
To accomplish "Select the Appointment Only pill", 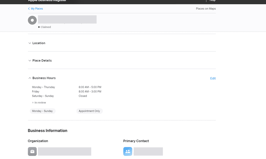I will click(89, 111).
